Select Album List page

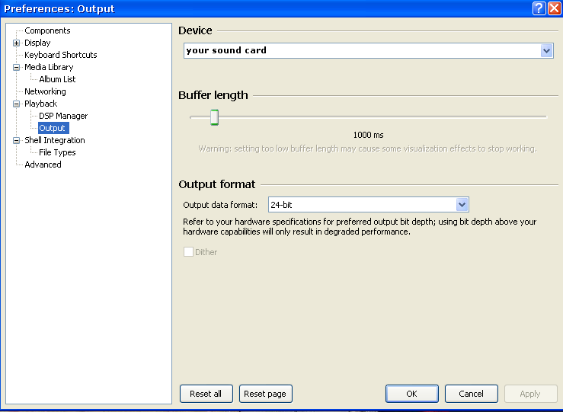coord(57,79)
